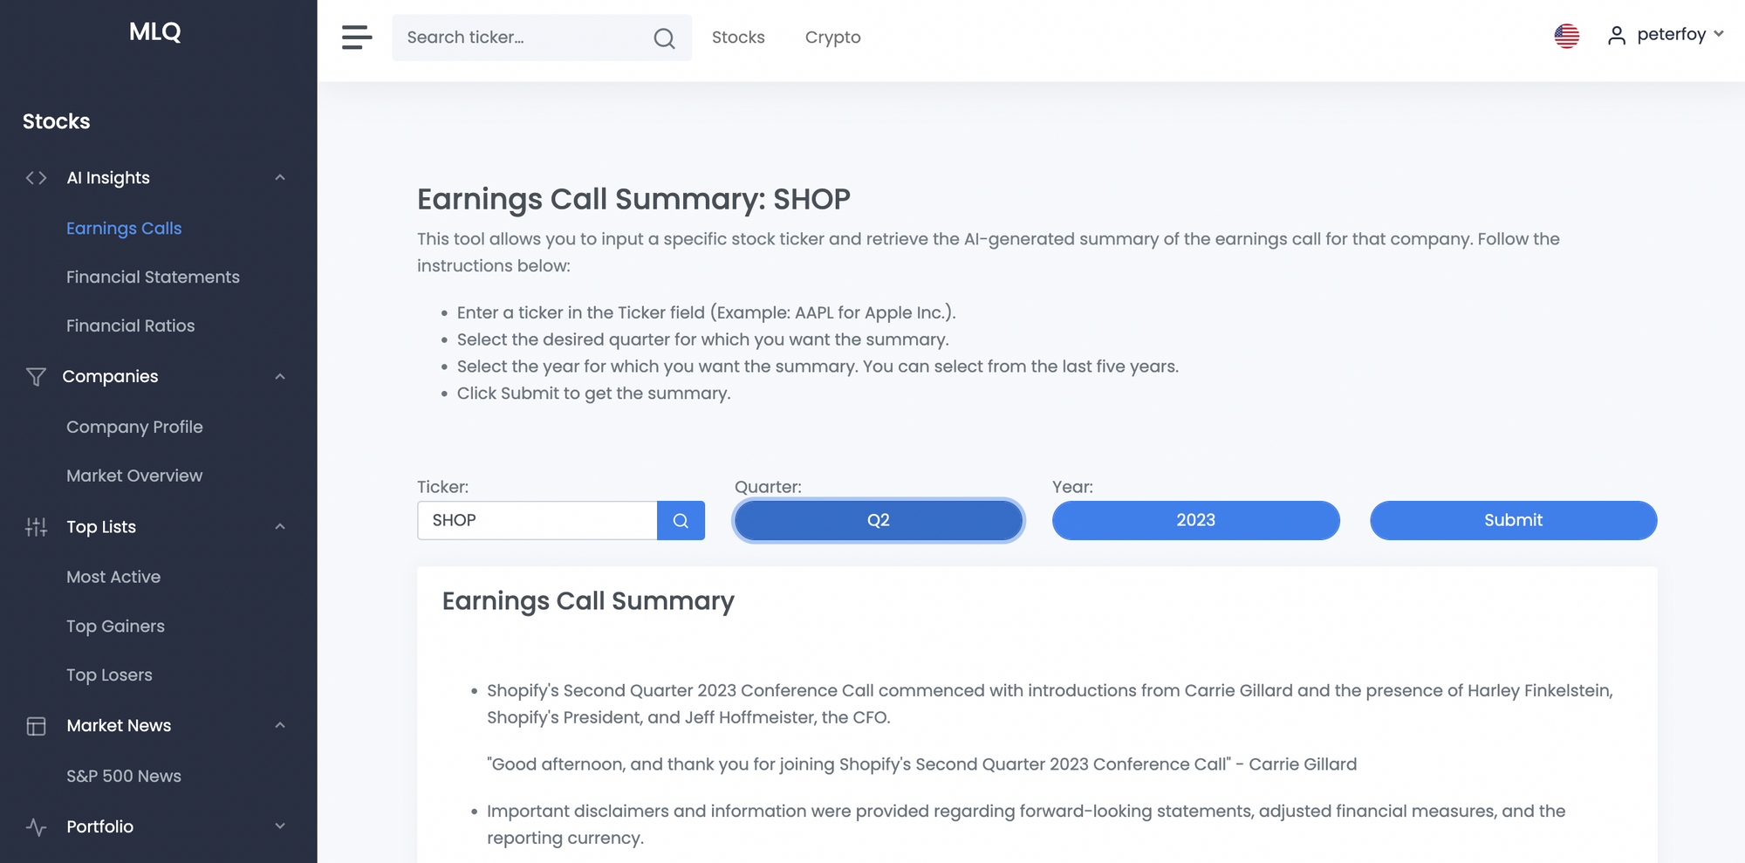Click the user profile avatar icon
The width and height of the screenshot is (1745, 863).
click(x=1616, y=36)
